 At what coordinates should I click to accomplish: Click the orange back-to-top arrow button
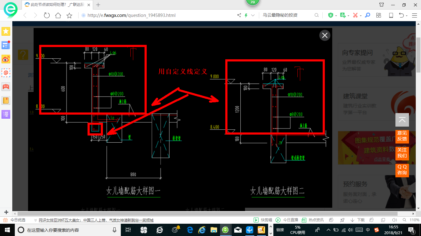point(402,120)
